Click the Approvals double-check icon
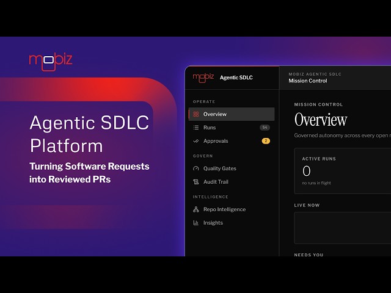The height and width of the screenshot is (293, 391). [x=196, y=141]
